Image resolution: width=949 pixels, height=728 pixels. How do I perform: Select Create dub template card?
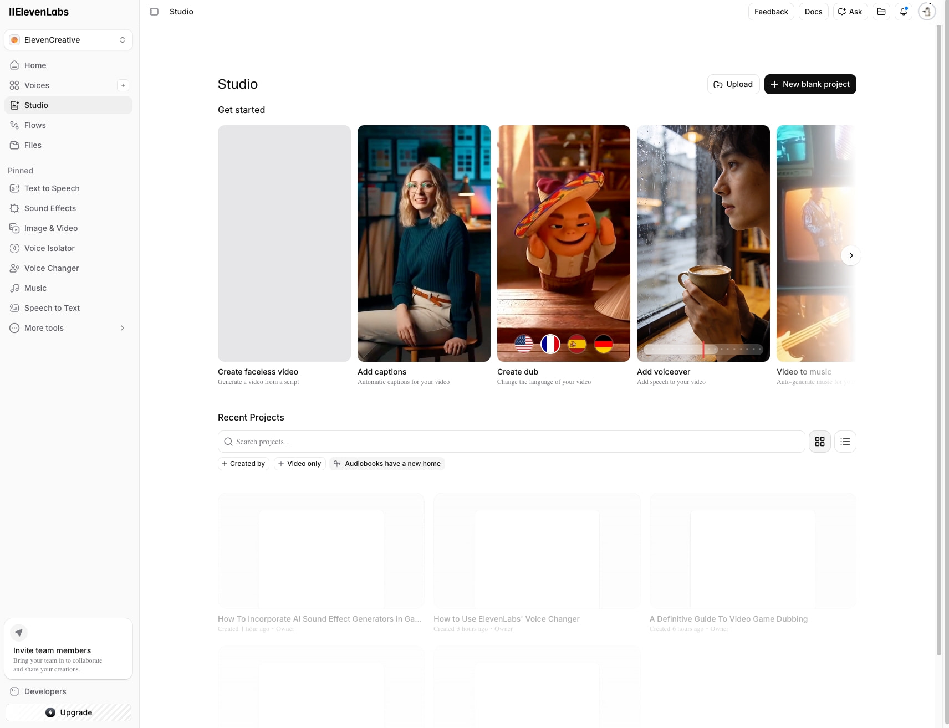coord(564,255)
